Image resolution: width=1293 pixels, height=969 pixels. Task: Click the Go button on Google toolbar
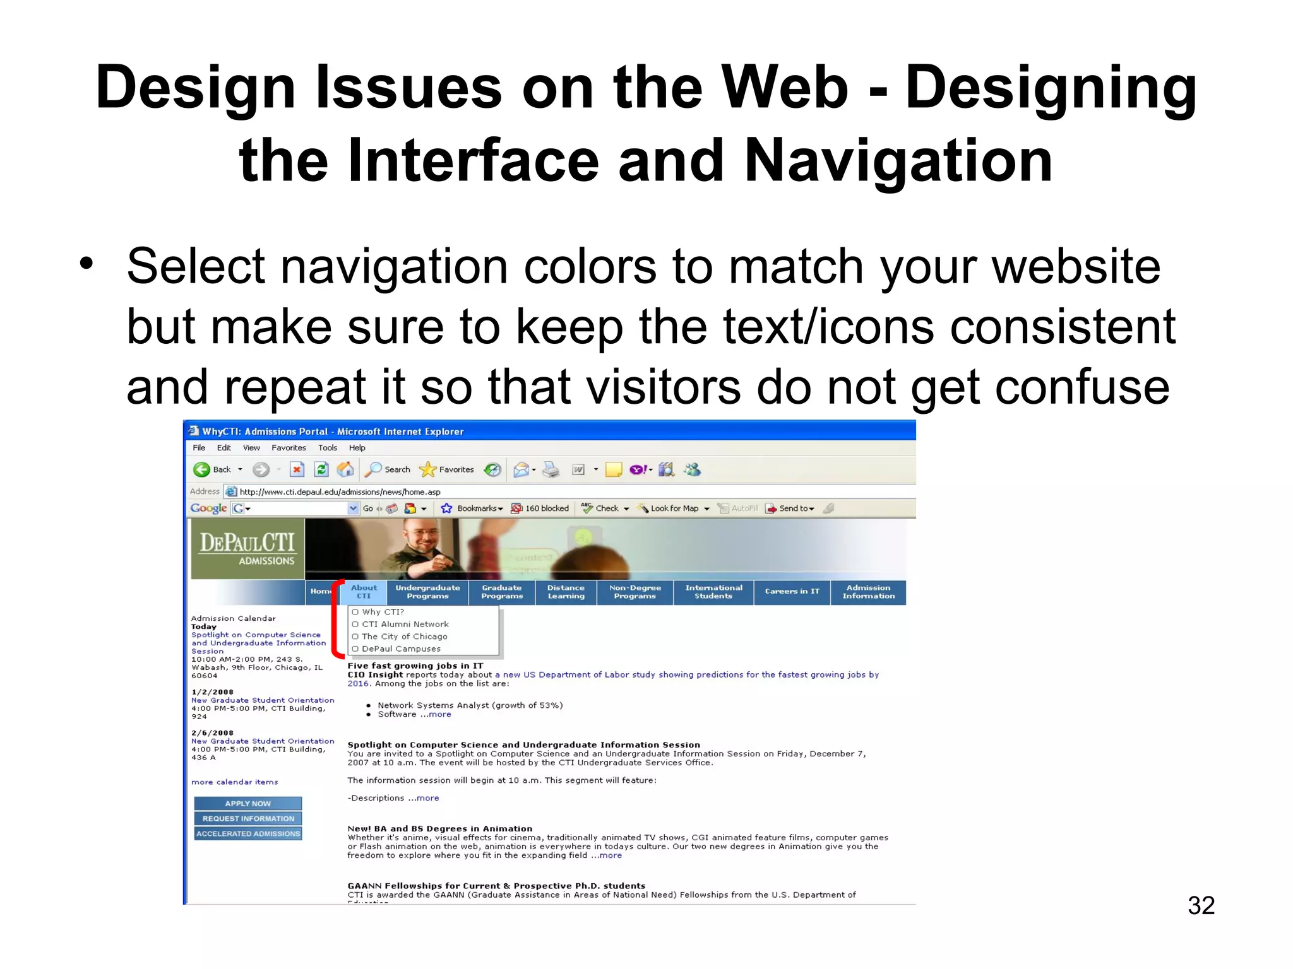367,508
